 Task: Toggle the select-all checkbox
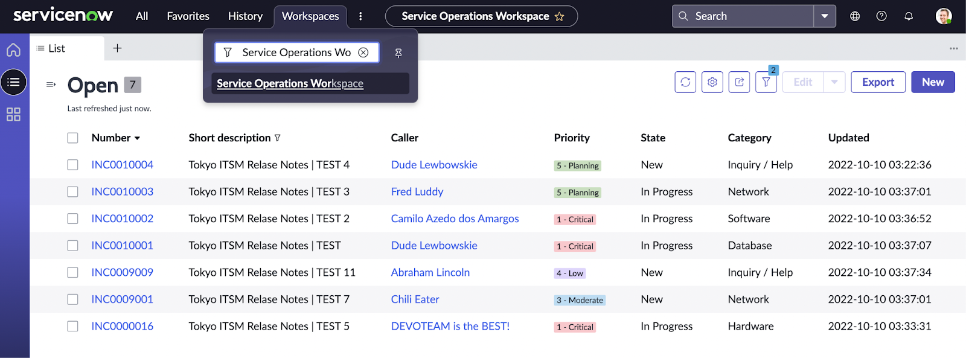(x=72, y=138)
